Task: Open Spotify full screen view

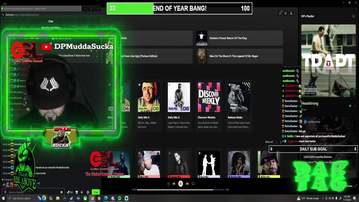Action: tap(356, 186)
